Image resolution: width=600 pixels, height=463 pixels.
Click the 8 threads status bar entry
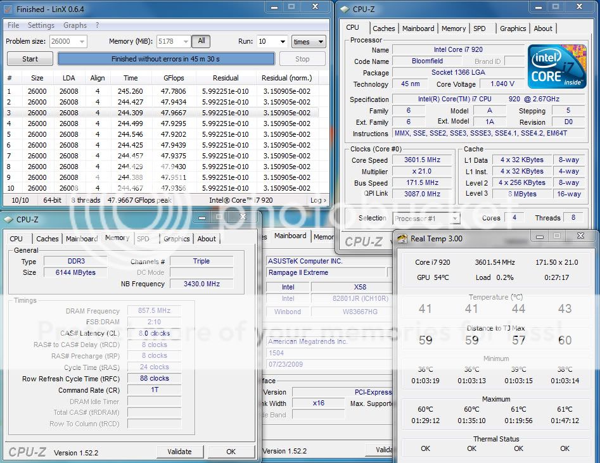click(86, 200)
